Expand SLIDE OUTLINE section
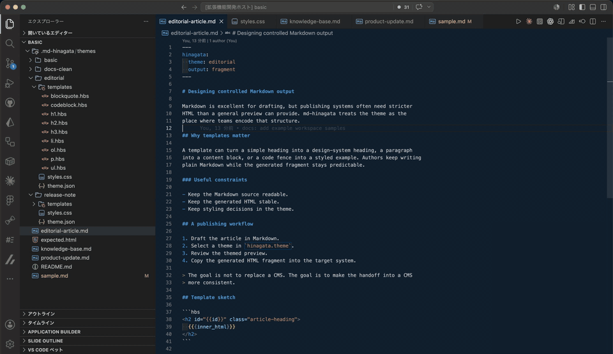Image resolution: width=613 pixels, height=354 pixels. tap(87, 341)
